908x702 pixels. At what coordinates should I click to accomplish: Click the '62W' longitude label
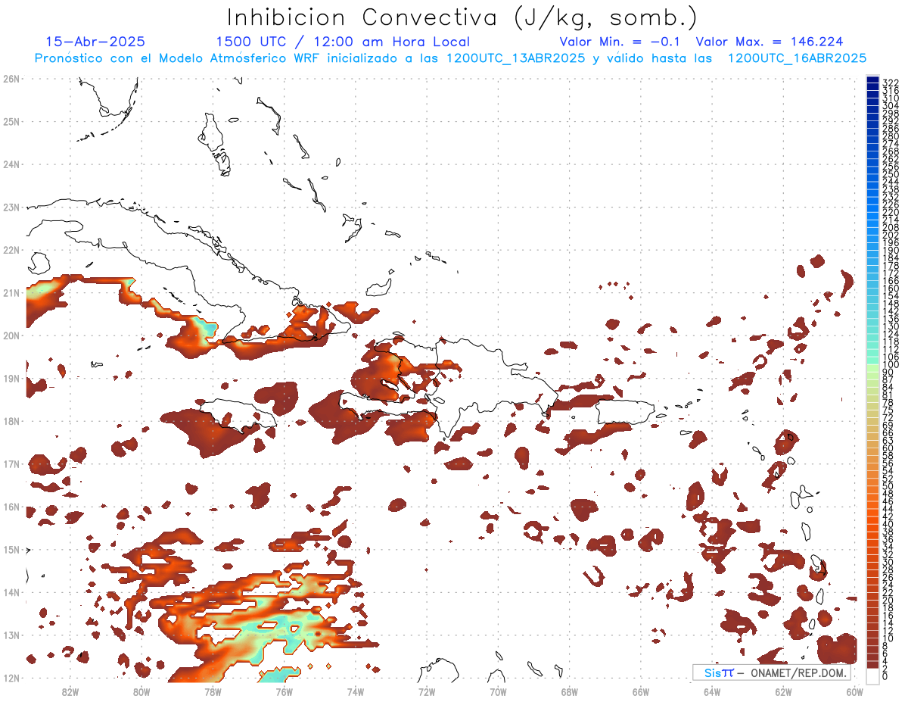click(783, 691)
